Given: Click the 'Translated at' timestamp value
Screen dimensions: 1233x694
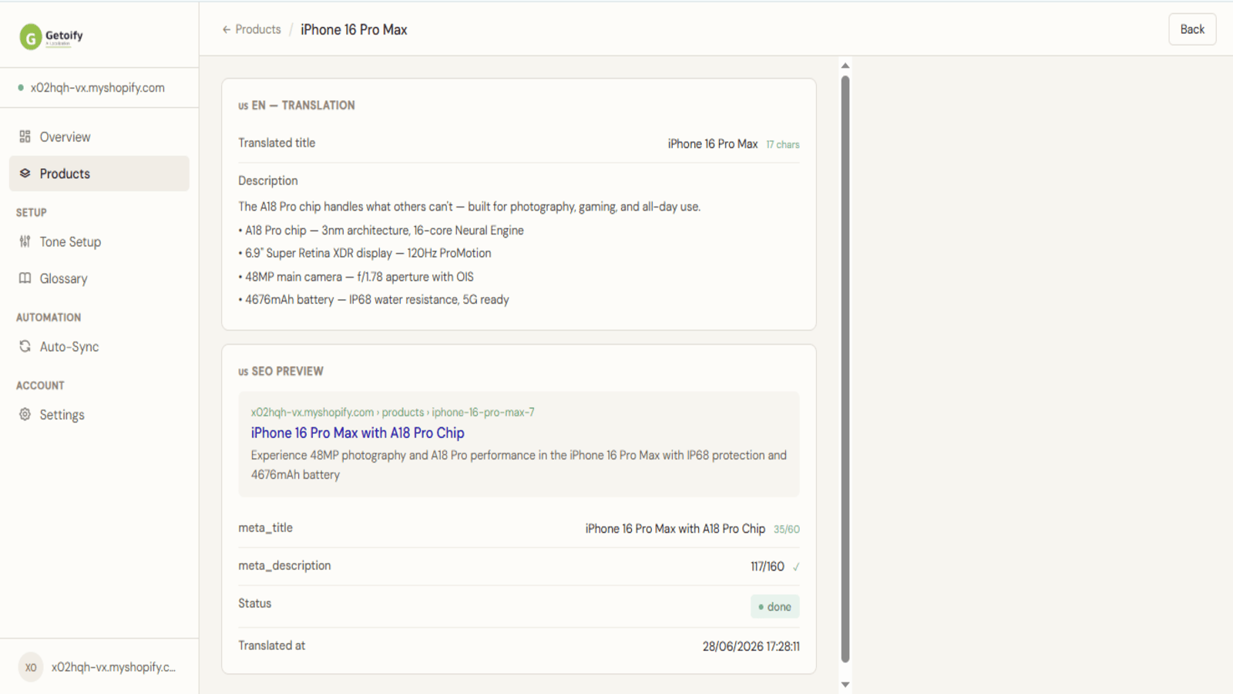Looking at the screenshot, I should click(751, 646).
